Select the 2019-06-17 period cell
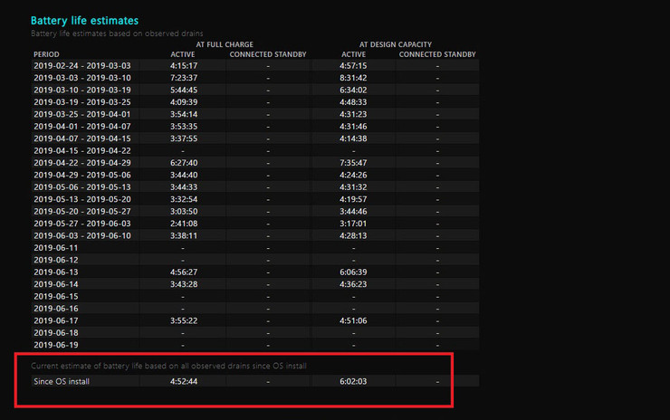 pyautogui.click(x=56, y=320)
